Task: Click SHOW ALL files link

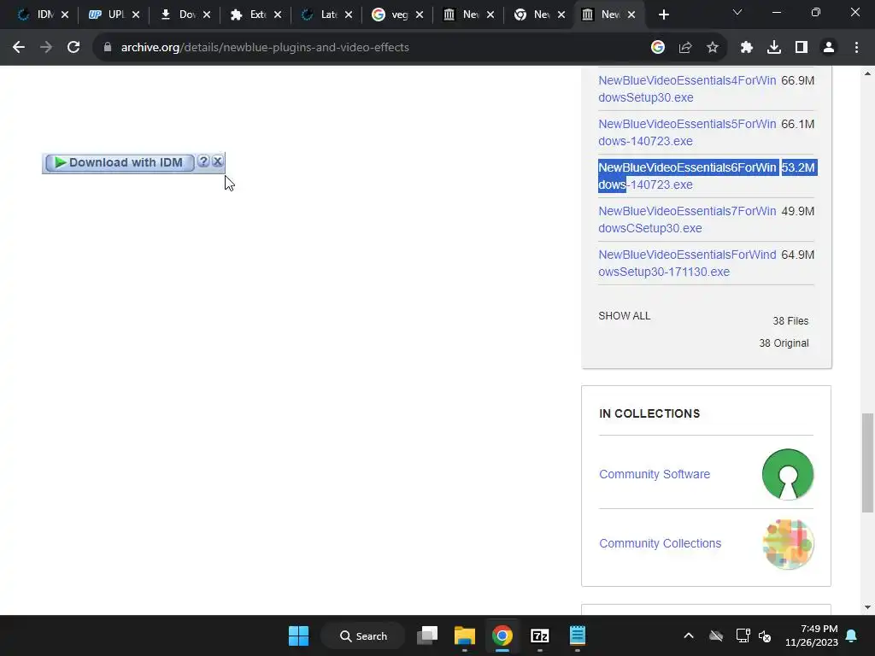Action: [x=625, y=316]
